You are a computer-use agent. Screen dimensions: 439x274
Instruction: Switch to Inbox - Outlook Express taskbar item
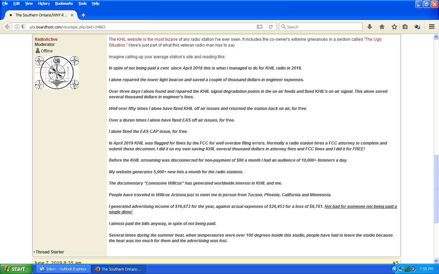point(63,269)
